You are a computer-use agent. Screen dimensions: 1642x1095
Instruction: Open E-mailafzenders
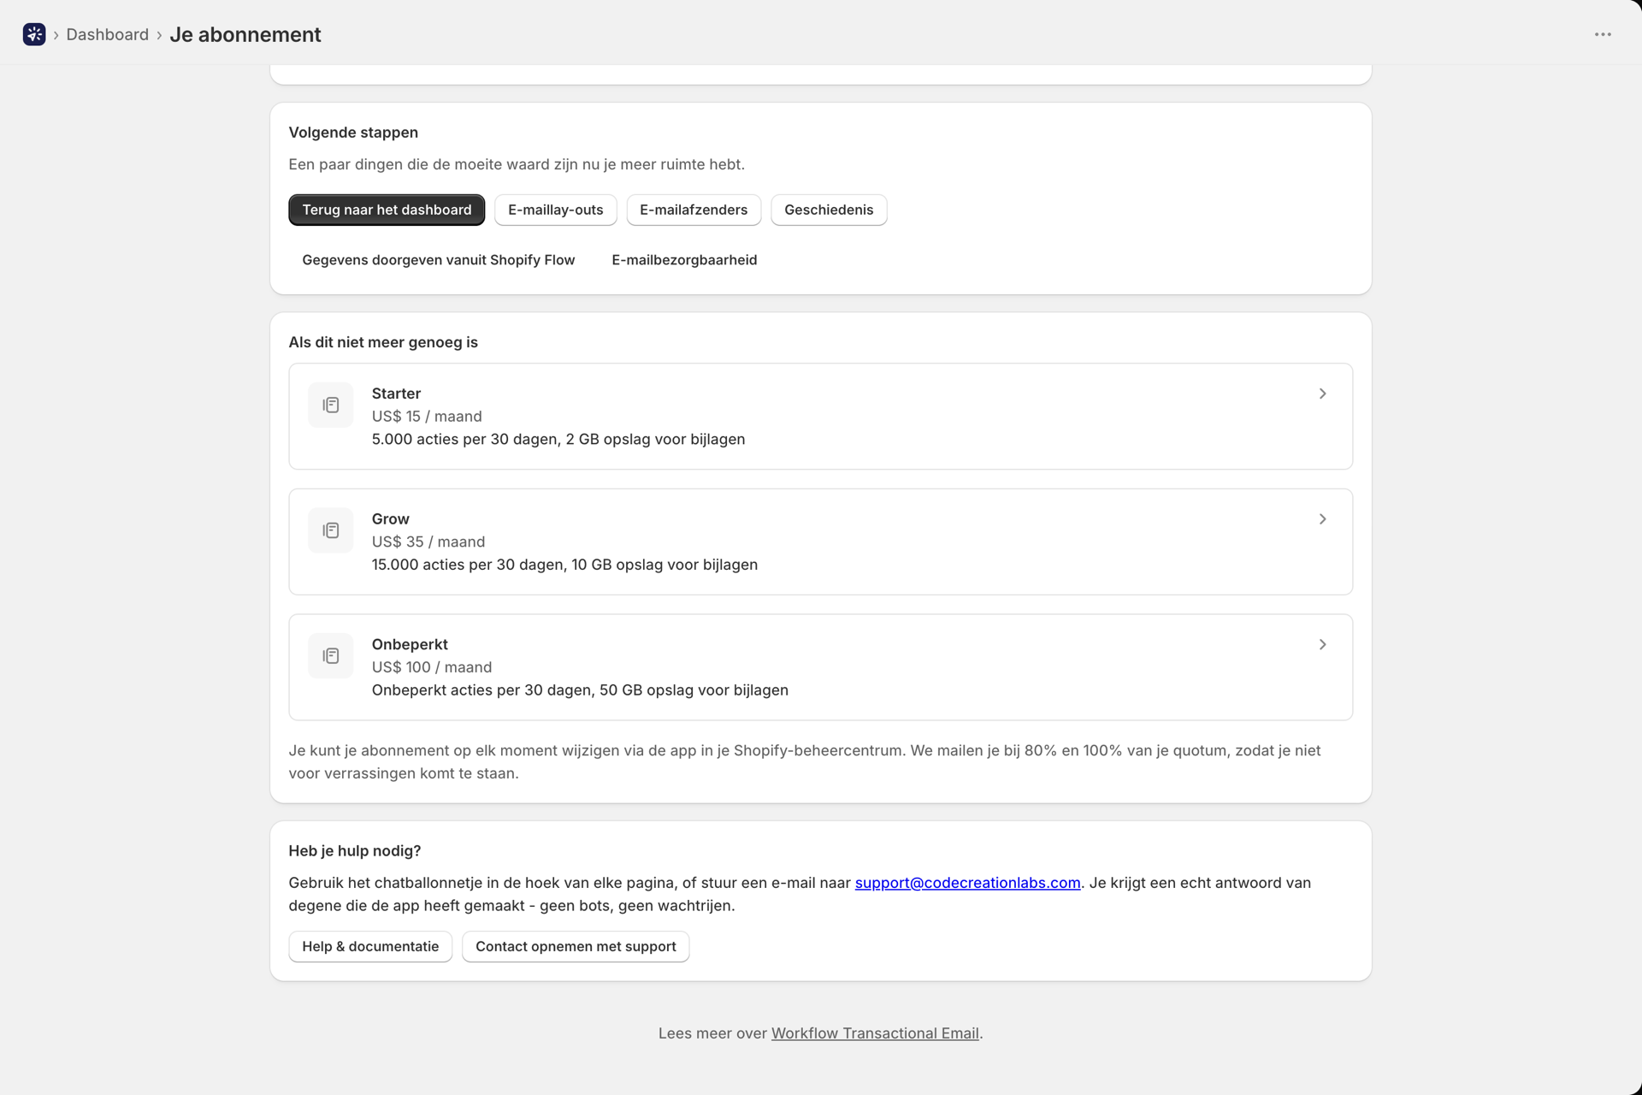[x=694, y=210]
